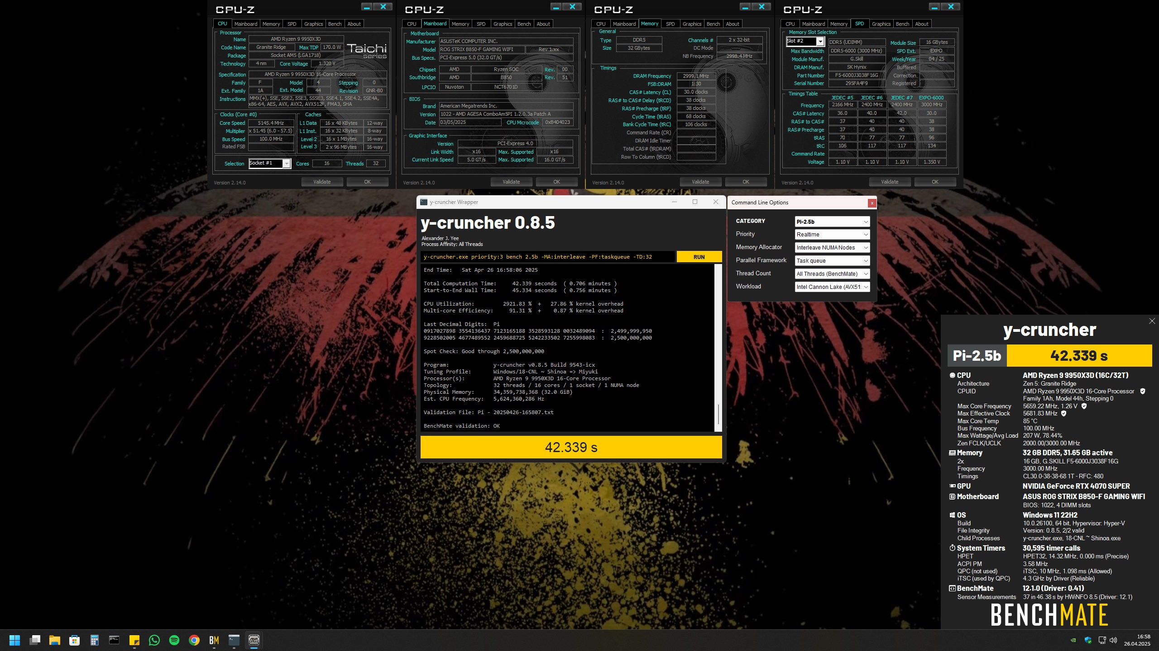Open Task View from taskbar
Viewport: 1159px width, 651px height.
coord(35,640)
